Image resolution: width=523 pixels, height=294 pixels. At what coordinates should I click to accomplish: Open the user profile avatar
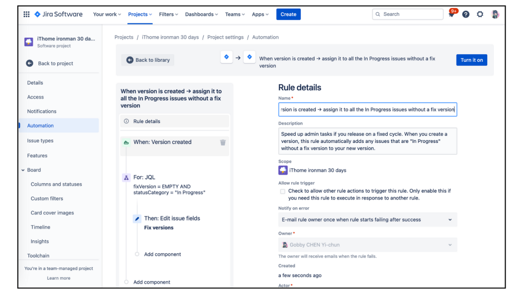[x=495, y=14]
